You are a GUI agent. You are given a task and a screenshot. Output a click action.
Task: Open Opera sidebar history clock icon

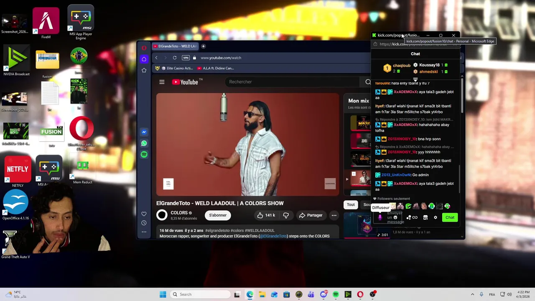(144, 223)
